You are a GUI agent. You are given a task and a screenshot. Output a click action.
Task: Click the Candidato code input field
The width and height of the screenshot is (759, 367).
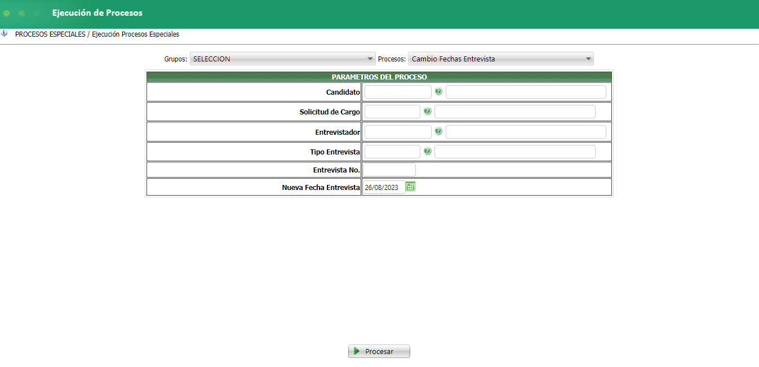pos(398,92)
